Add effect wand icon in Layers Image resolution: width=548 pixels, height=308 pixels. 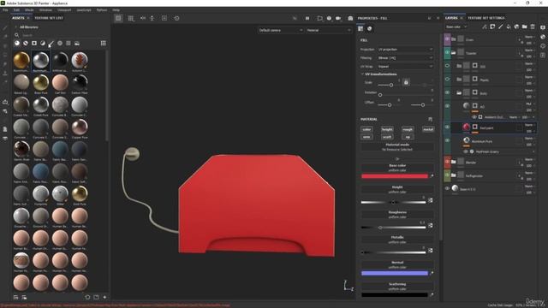485,27
